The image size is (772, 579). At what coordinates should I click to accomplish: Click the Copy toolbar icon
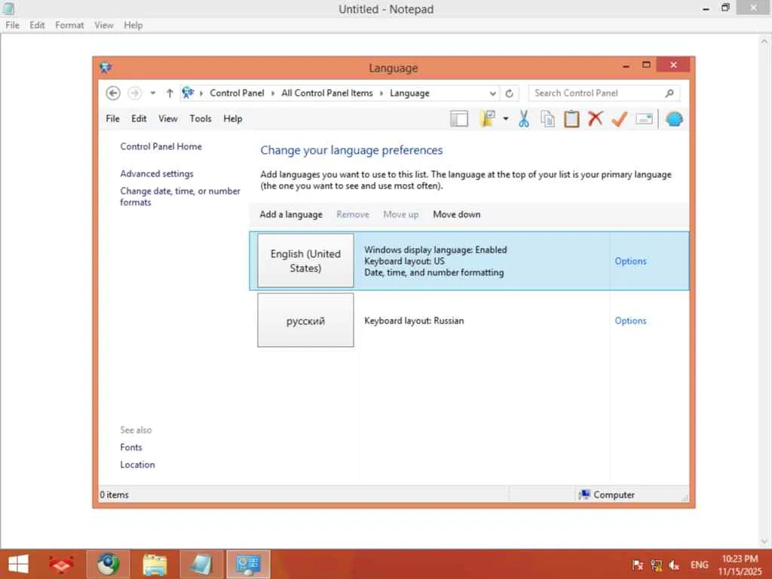click(547, 118)
